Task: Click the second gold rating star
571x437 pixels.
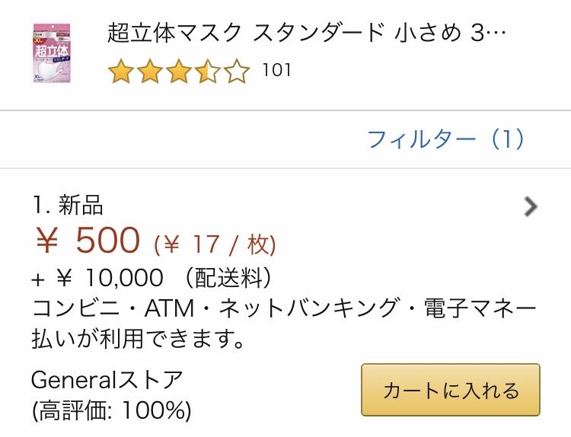Action: (x=150, y=72)
